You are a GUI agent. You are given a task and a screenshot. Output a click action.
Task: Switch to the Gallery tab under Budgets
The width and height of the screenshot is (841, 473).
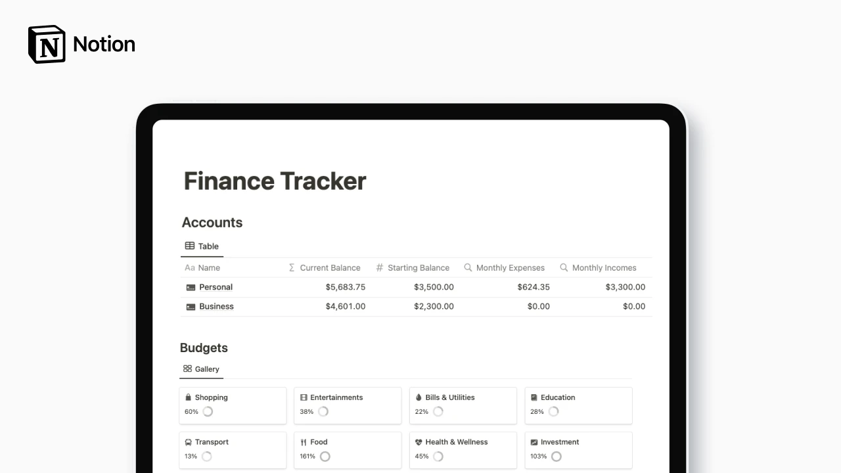point(201,369)
